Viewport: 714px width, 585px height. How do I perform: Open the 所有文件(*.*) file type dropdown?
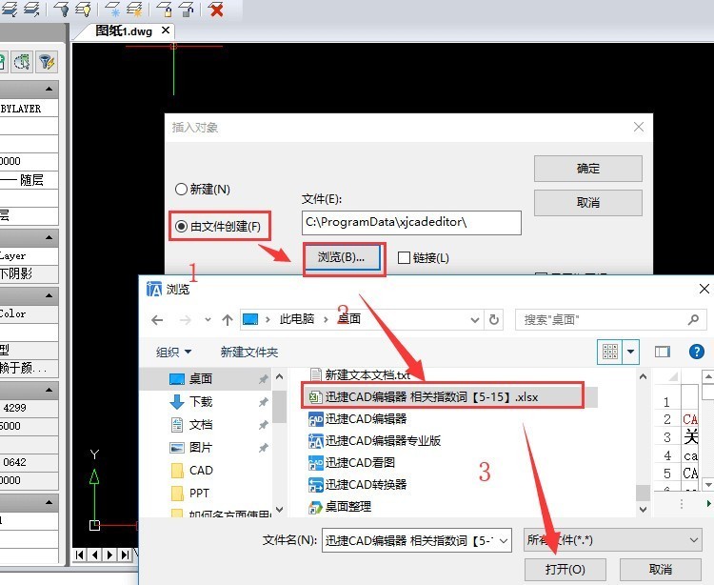[x=612, y=540]
